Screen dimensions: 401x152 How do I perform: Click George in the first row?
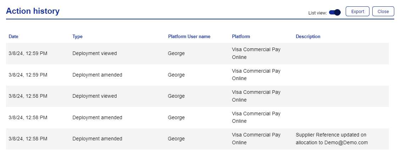tap(176, 53)
